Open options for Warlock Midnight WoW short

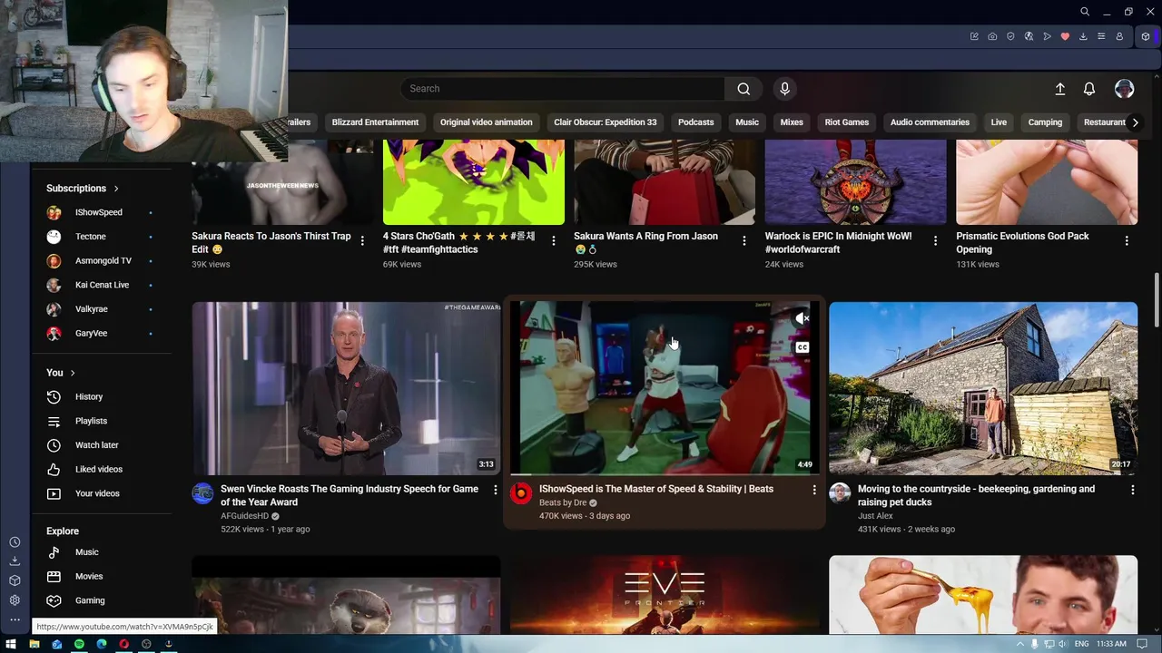tap(935, 241)
